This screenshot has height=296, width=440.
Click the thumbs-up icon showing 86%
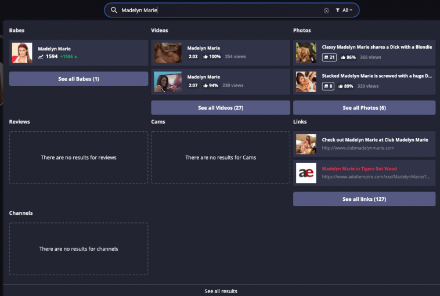point(344,57)
